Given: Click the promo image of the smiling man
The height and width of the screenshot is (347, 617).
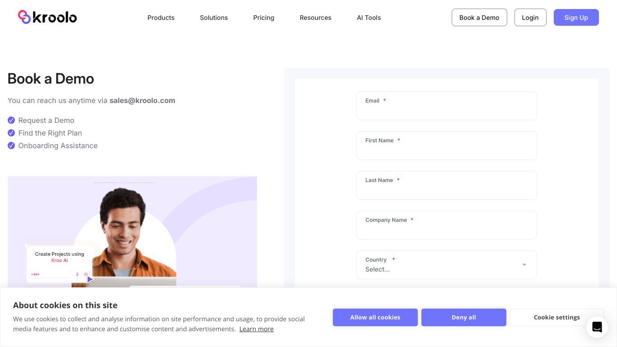Looking at the screenshot, I should click(132, 232).
